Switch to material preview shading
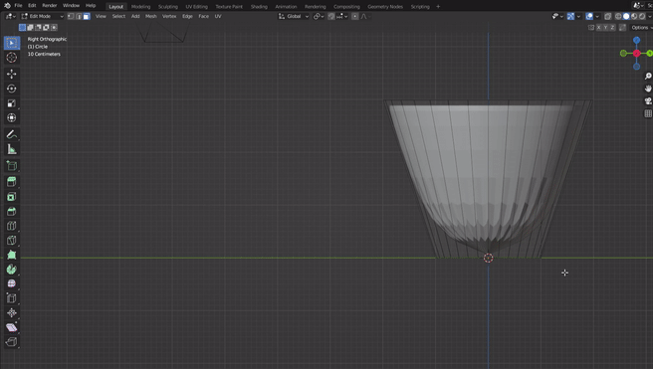Image resolution: width=653 pixels, height=369 pixels. (634, 16)
